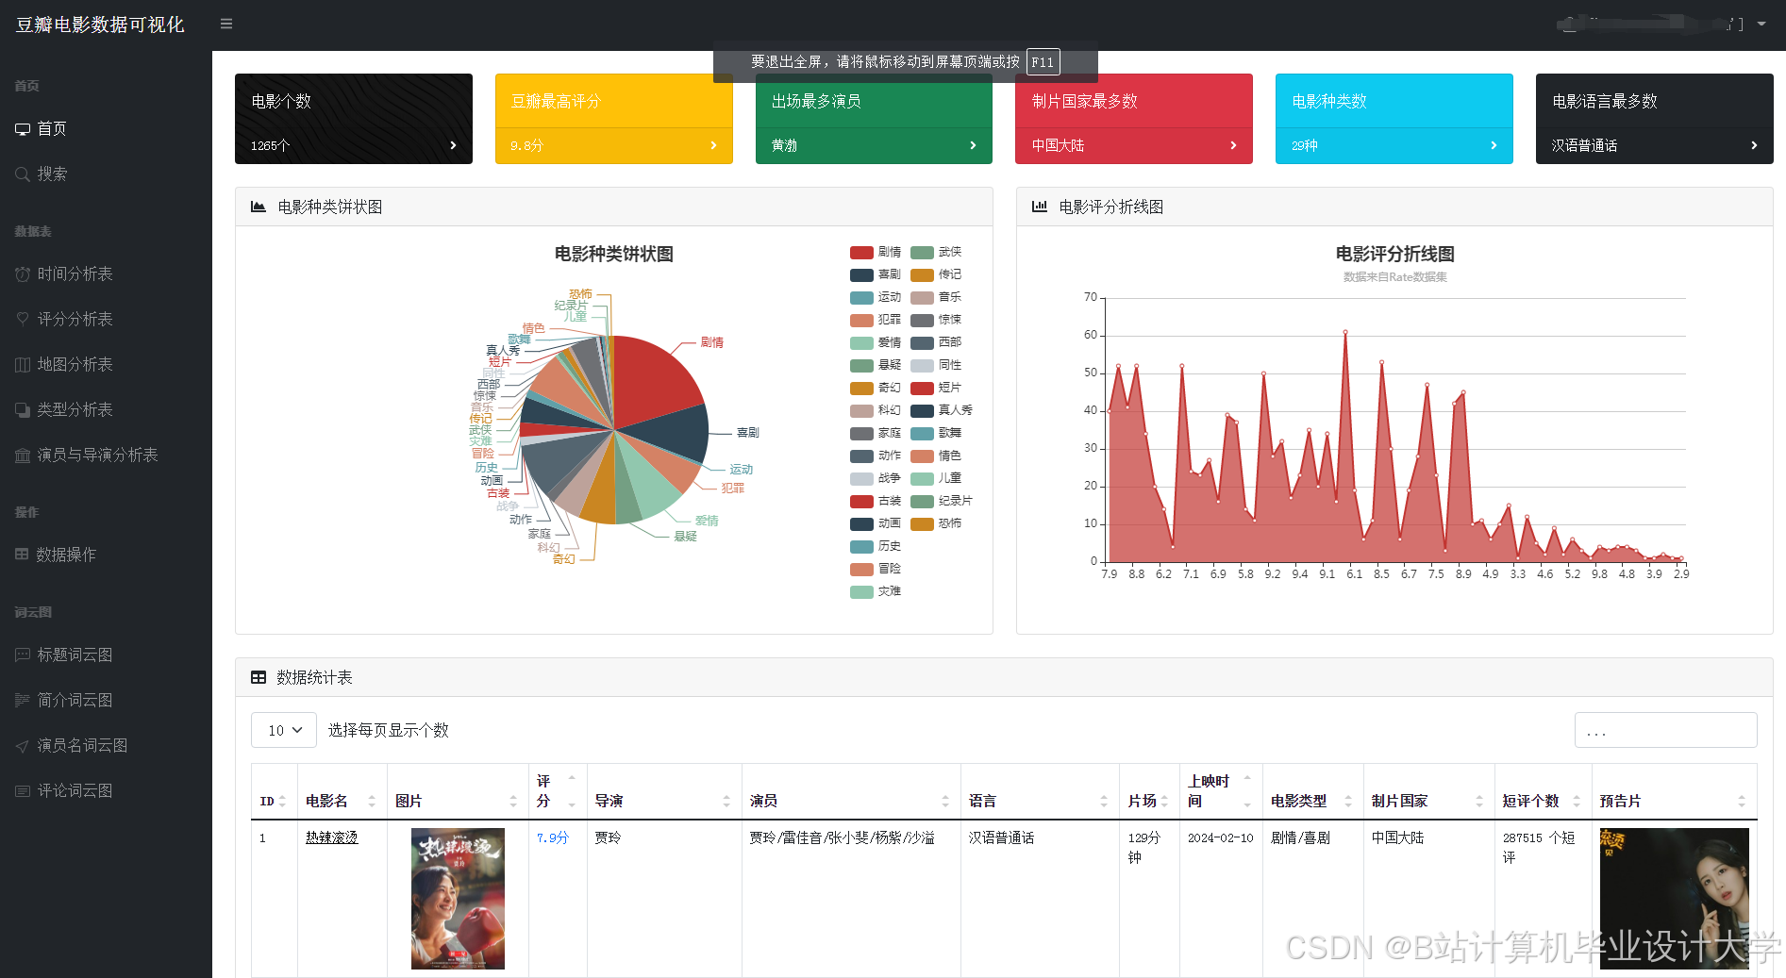Open the user account dropdown caret
The image size is (1786, 978).
(x=1761, y=24)
